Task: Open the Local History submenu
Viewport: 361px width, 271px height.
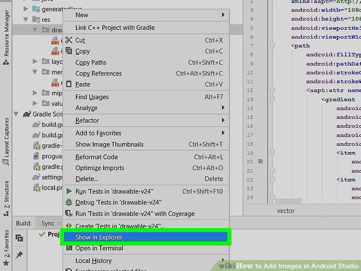Action: tap(145, 261)
